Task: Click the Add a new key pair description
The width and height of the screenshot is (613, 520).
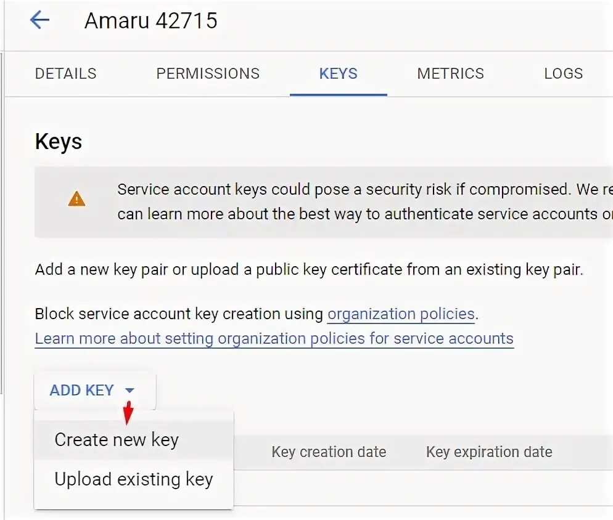Action: (x=308, y=270)
